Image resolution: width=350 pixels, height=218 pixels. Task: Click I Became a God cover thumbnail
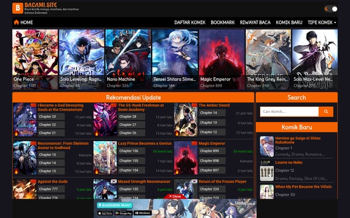click(25, 120)
